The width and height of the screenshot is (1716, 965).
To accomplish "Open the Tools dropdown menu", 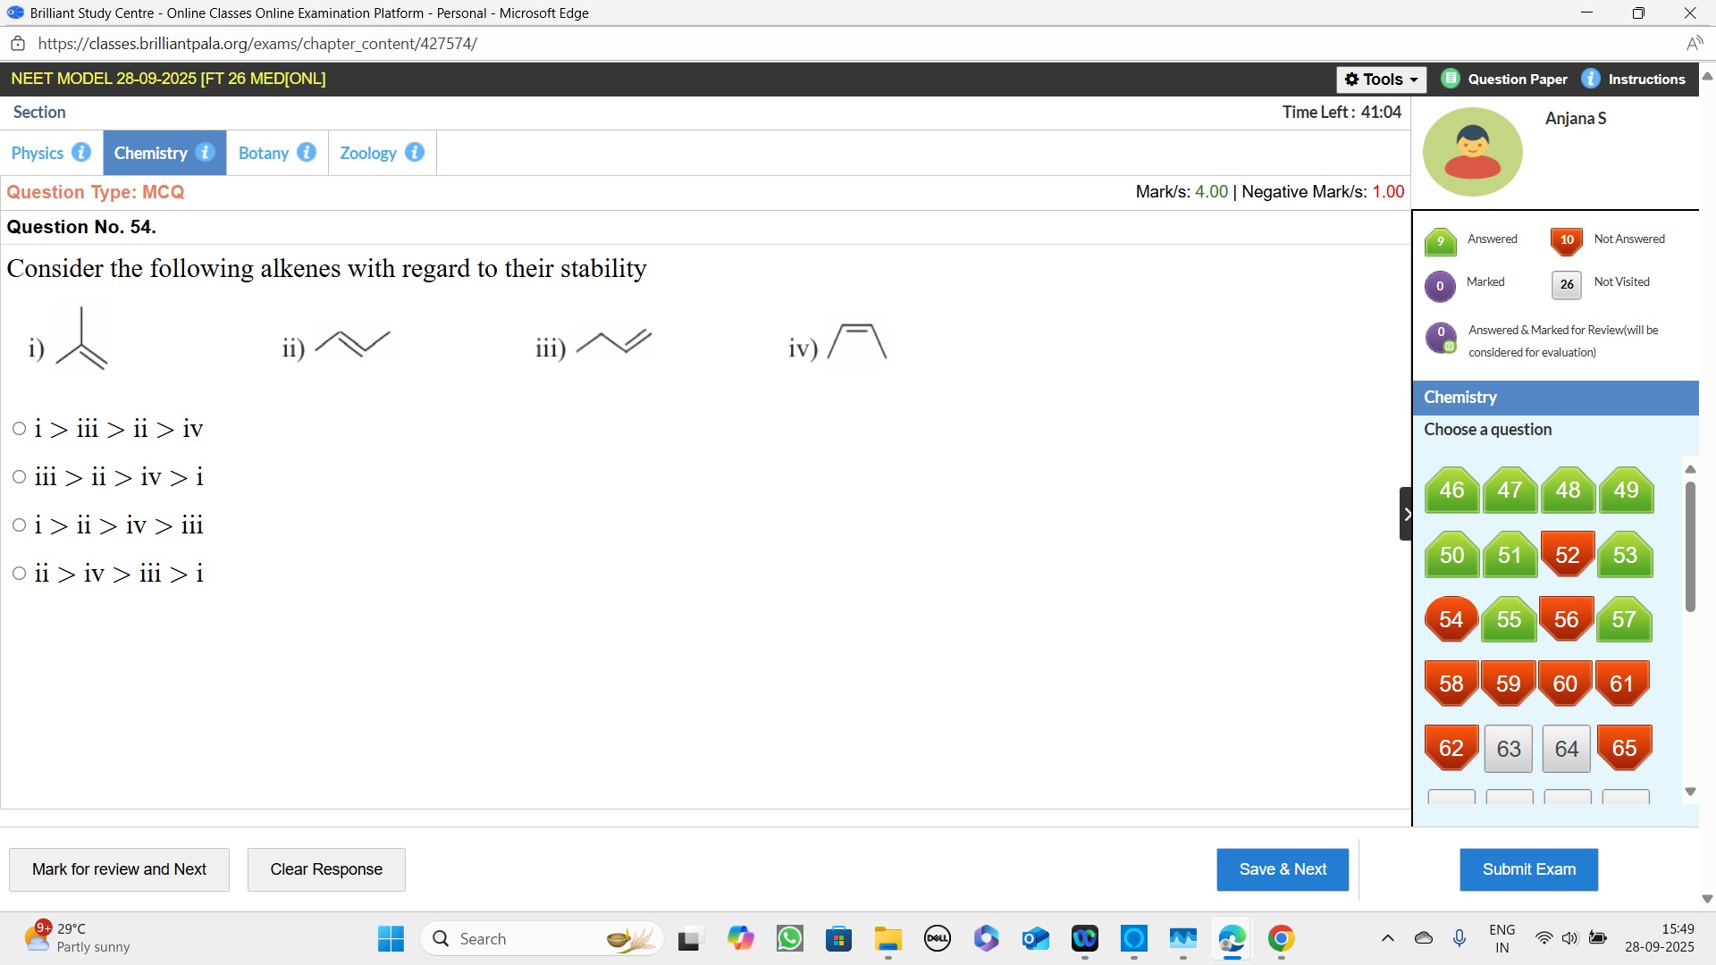I will 1381,80.
